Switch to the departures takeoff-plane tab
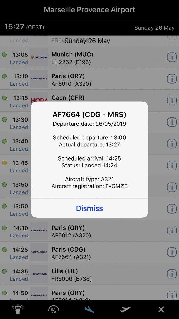 tap(125, 310)
